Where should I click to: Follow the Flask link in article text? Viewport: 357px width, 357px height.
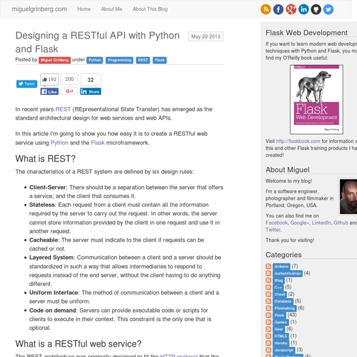click(98, 143)
